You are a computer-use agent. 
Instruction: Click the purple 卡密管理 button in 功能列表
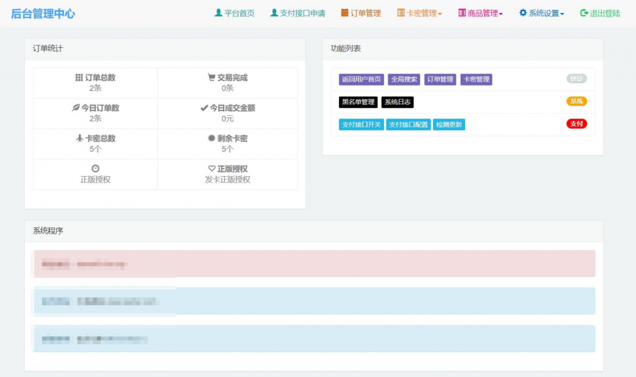coord(476,79)
